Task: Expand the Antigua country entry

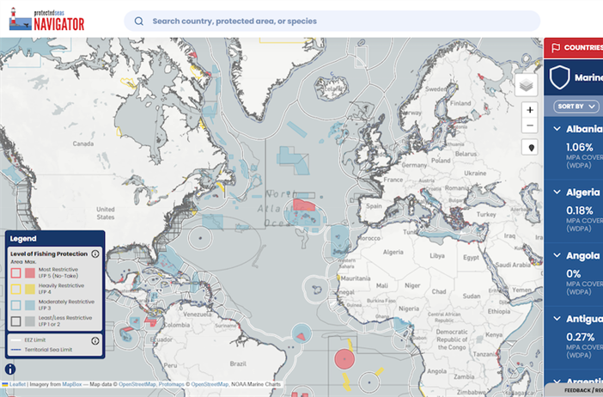Action: tap(557, 319)
